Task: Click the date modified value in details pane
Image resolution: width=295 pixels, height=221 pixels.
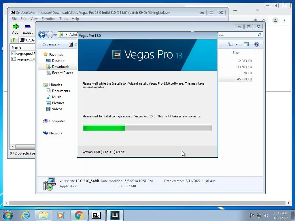Action: [x=139, y=181]
